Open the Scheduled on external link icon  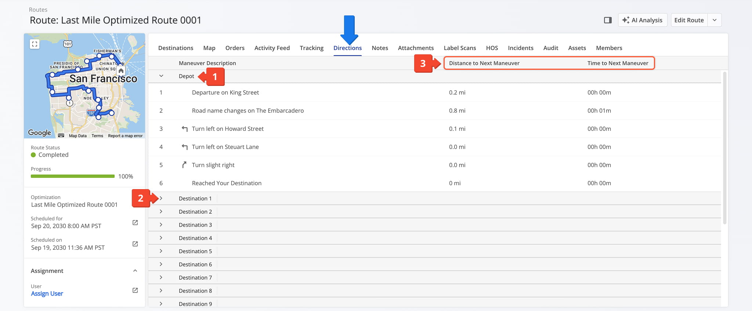(x=135, y=244)
